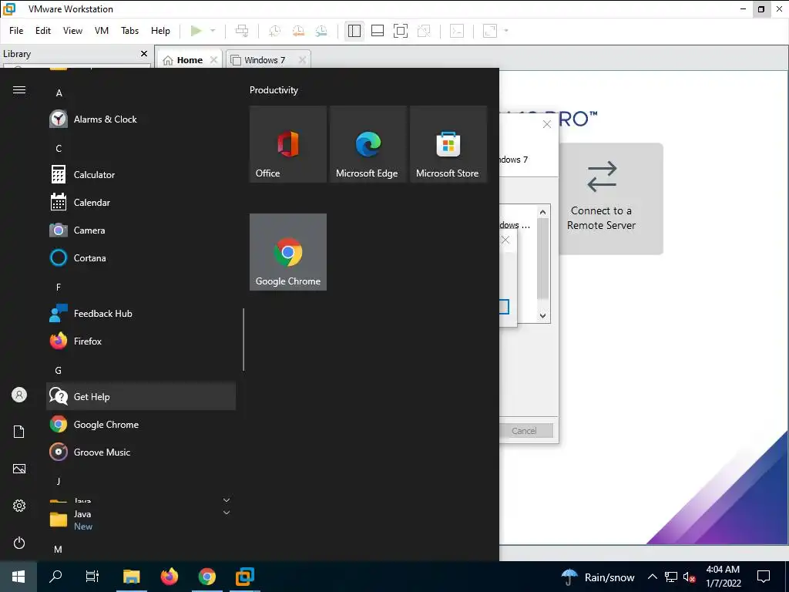Open the stretch display dropdown arrow

[x=506, y=31]
